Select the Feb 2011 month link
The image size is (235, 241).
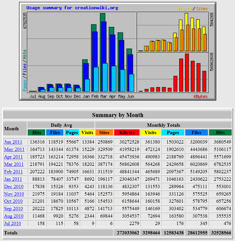(x=13, y=172)
